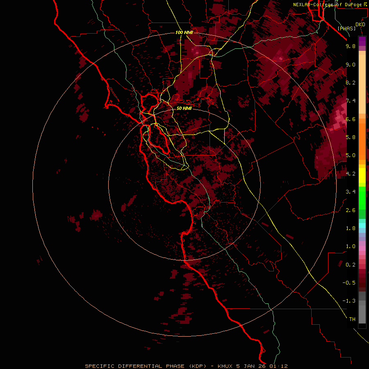Click the -0.5 color scale value
369x369 pixels.
pos(349,283)
